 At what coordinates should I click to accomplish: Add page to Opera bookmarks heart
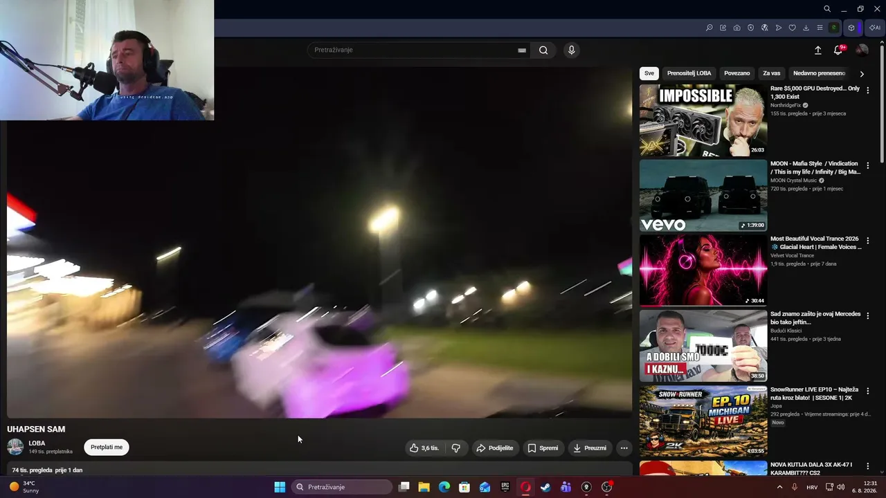point(793,28)
